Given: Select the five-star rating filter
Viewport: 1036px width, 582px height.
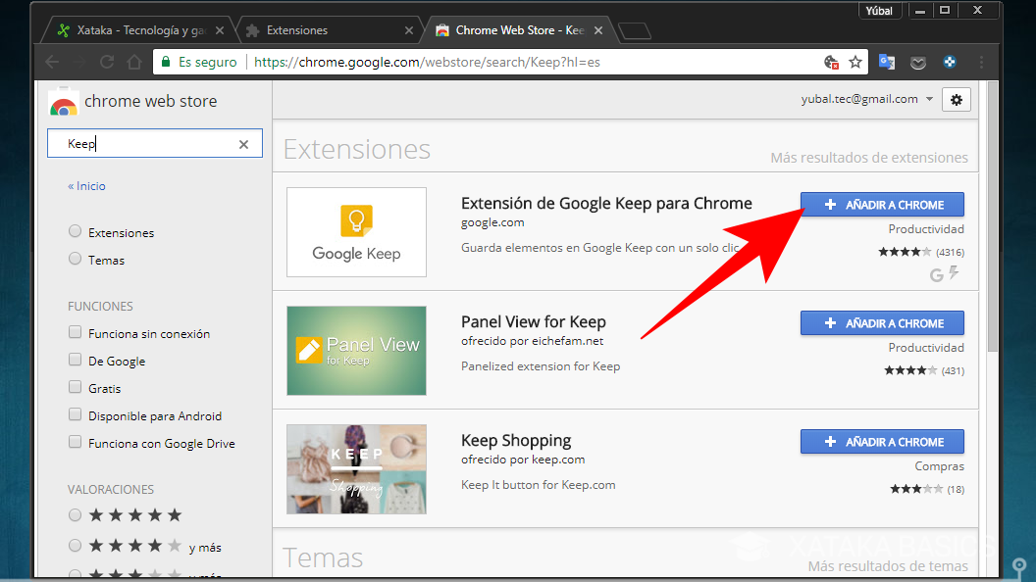Looking at the screenshot, I should tap(75, 514).
